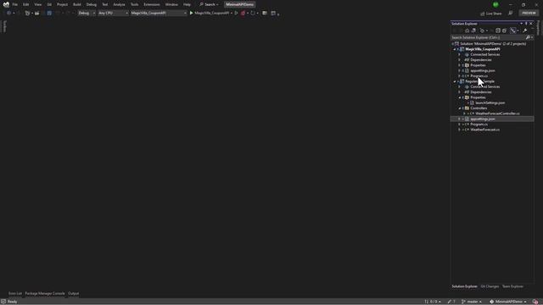Image resolution: width=543 pixels, height=305 pixels.
Task: Select the highlighted appsettings.json row
Action: [x=492, y=119]
